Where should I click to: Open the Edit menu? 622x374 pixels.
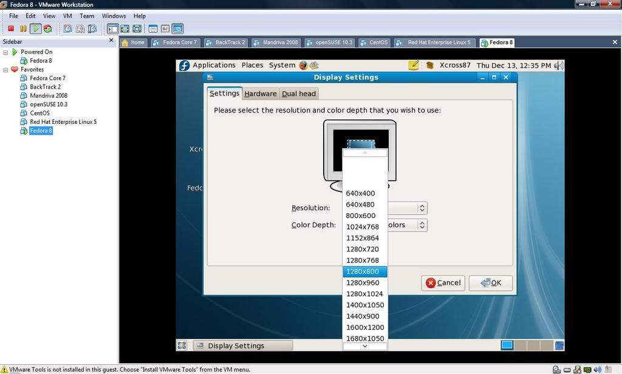point(30,16)
